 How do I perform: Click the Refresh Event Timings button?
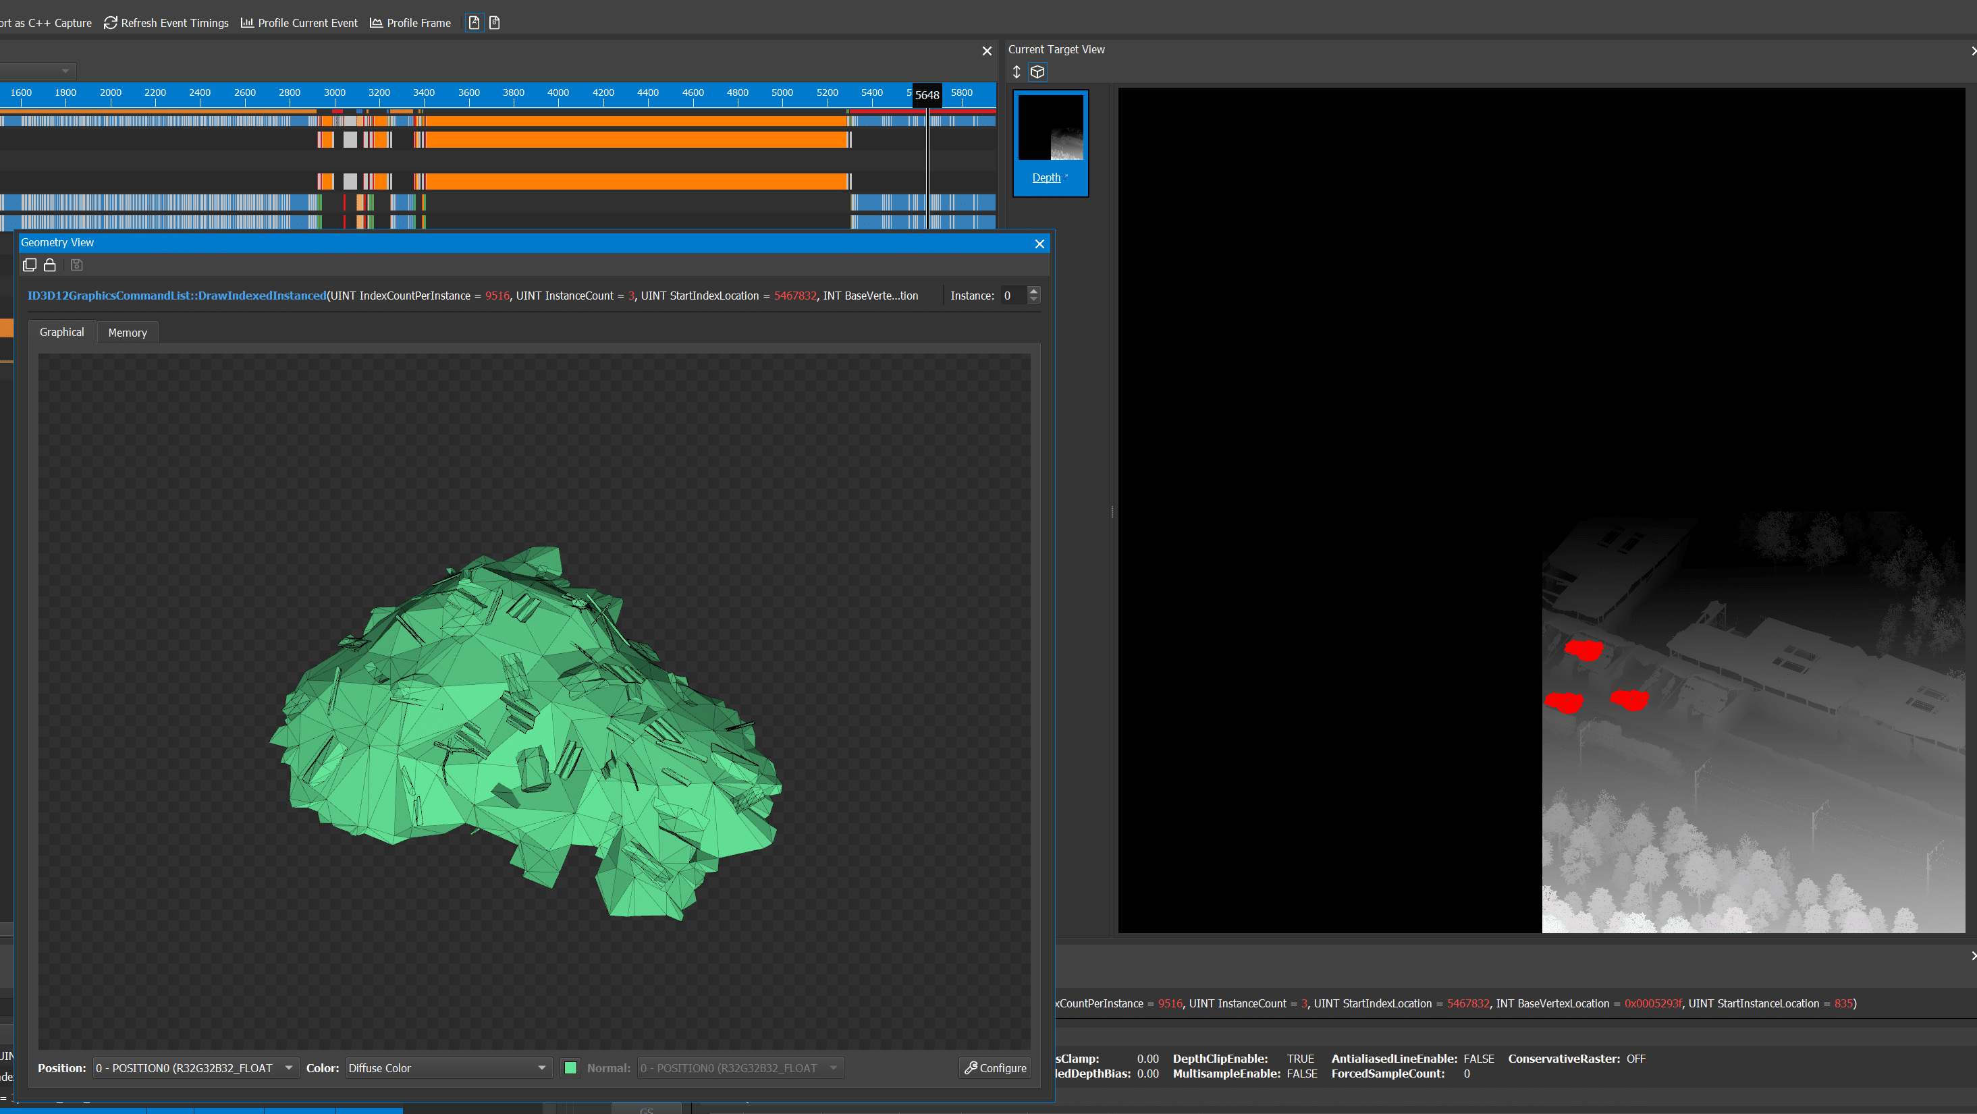pyautogui.click(x=167, y=23)
